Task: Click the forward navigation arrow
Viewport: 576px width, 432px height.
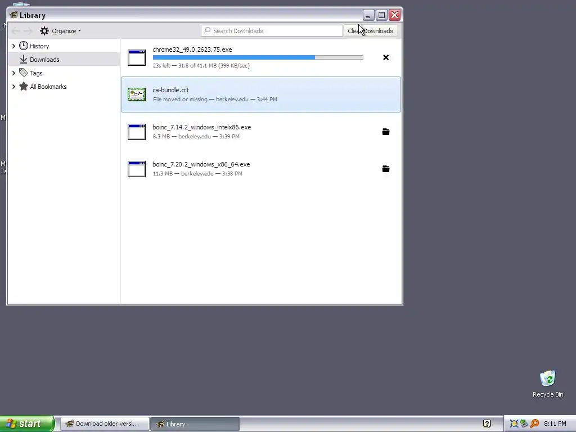Action: click(x=28, y=31)
